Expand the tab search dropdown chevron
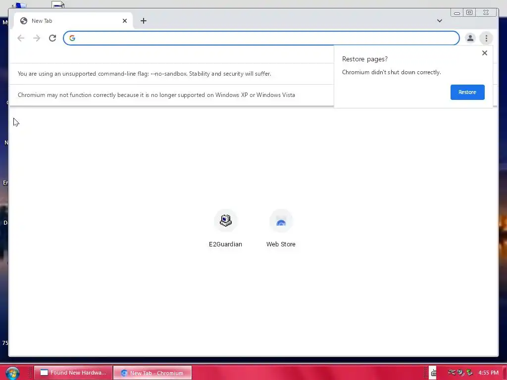The height and width of the screenshot is (380, 507). coord(440,21)
